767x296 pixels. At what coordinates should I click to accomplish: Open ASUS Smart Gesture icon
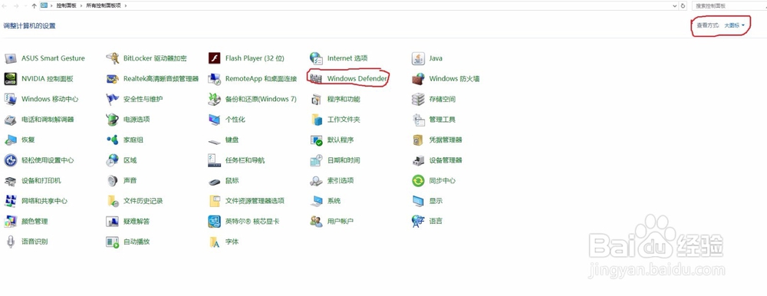[10, 59]
